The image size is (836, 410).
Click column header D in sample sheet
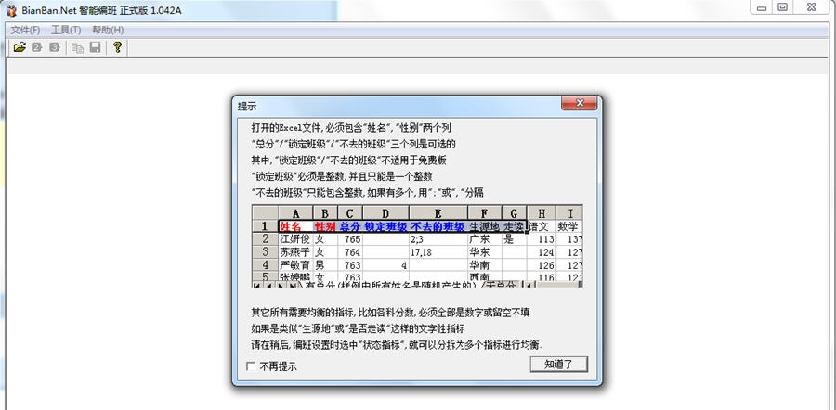385,213
